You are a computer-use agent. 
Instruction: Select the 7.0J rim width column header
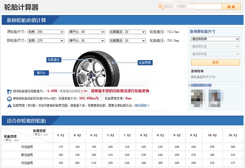[x=111, y=136]
